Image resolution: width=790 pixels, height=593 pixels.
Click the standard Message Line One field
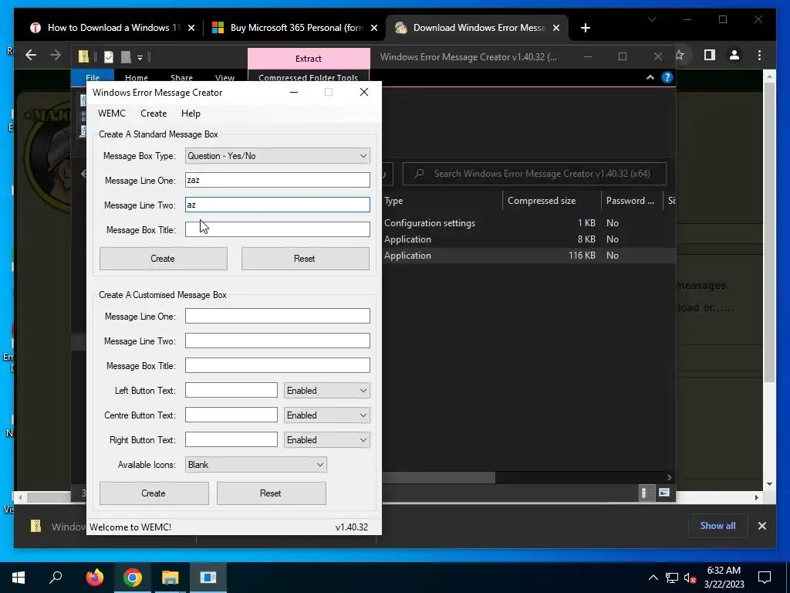click(x=278, y=180)
